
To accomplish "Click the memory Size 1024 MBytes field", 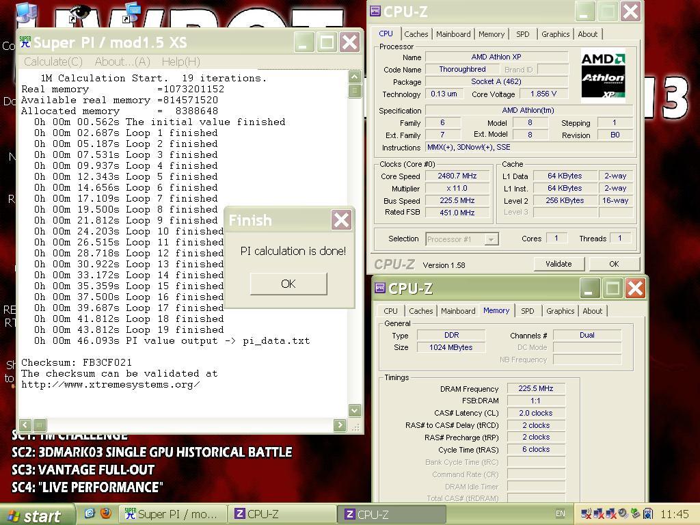I will click(451, 347).
